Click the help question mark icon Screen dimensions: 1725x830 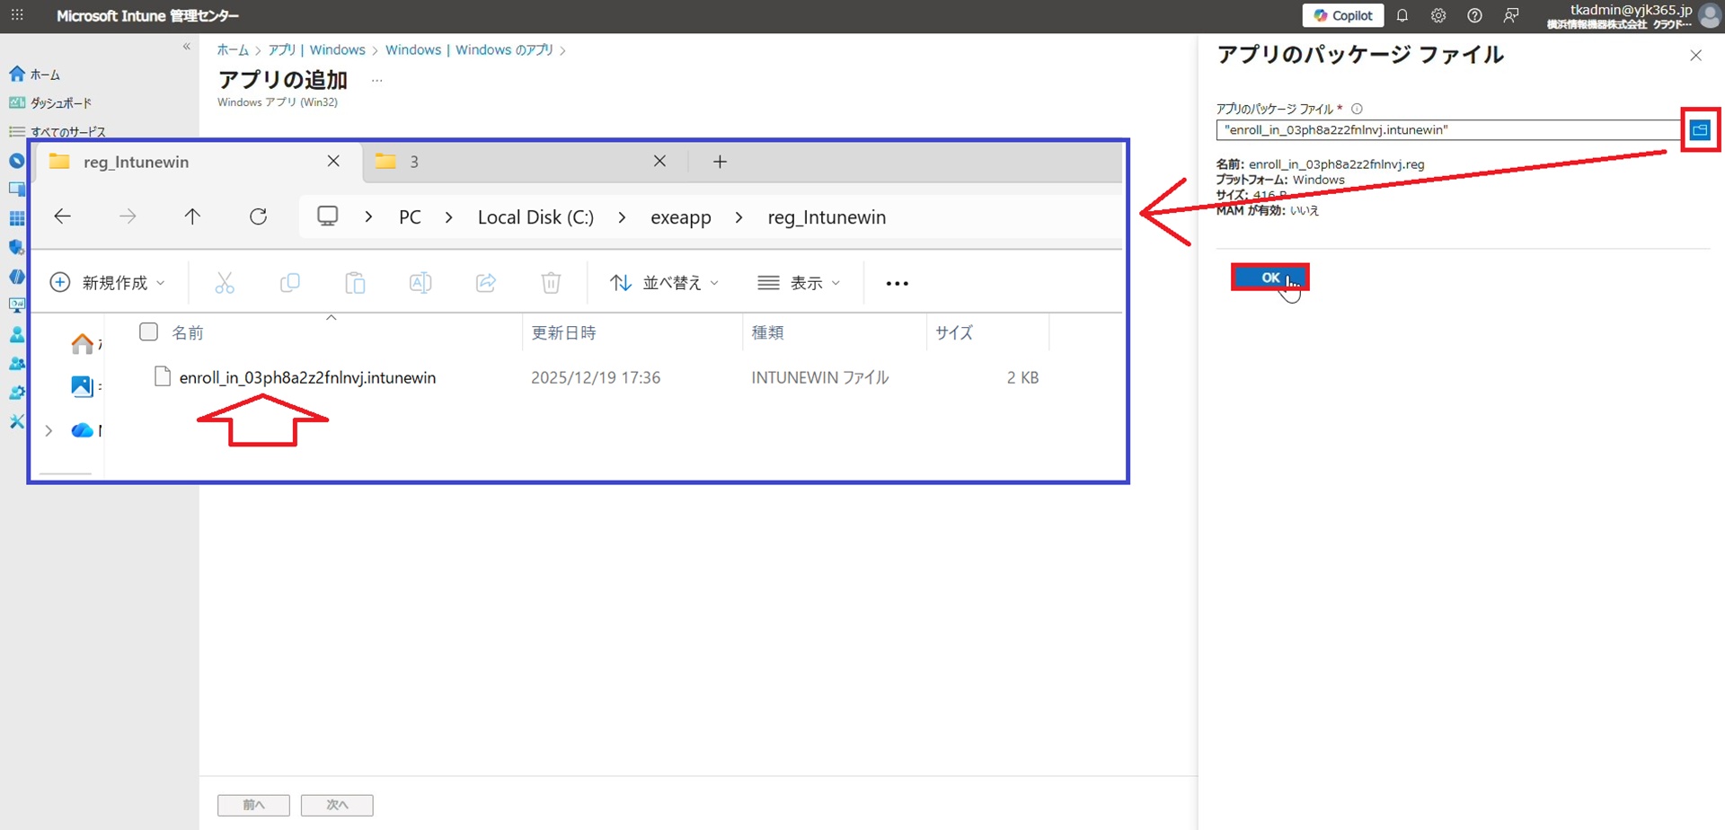(x=1474, y=15)
